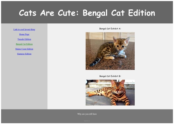Screen dimensions: 174x130
Task: Click the 'Bengal Cat Exhibit B:' caption
Action: 110,76
